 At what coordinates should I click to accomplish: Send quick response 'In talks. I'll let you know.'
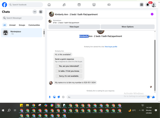coord(69,71)
